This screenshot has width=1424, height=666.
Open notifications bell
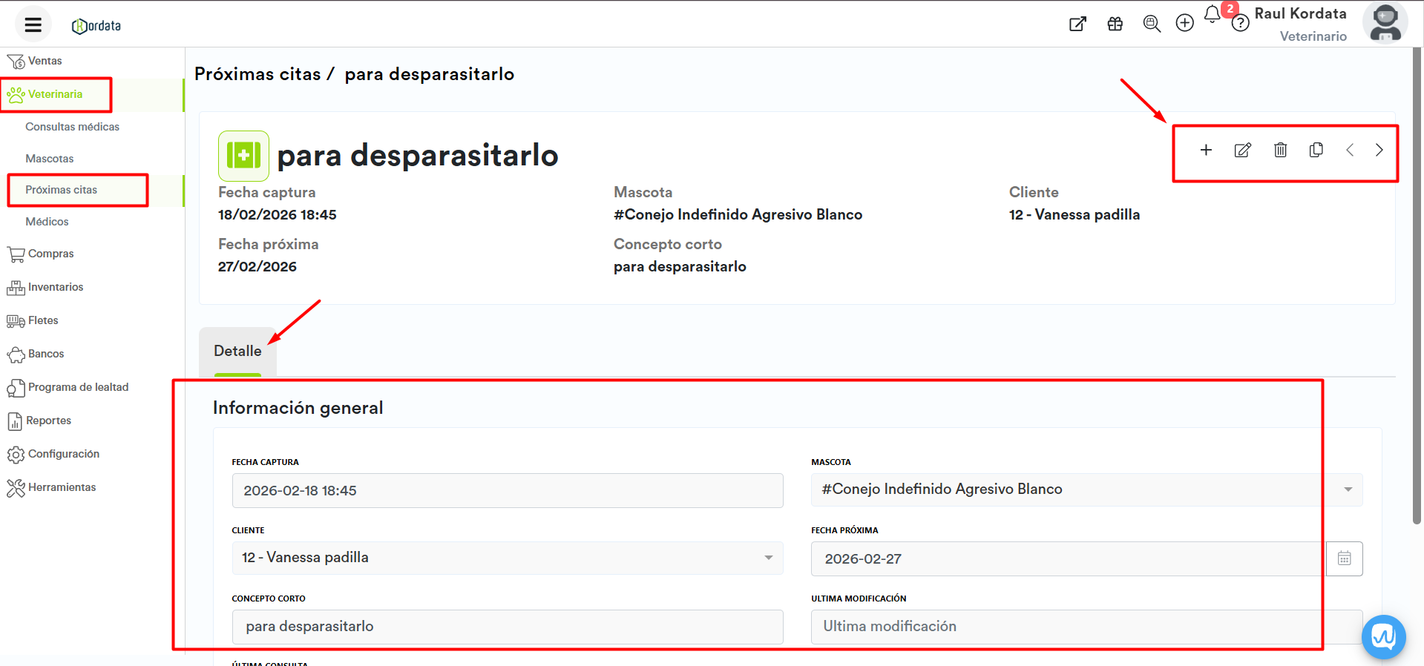point(1212,15)
